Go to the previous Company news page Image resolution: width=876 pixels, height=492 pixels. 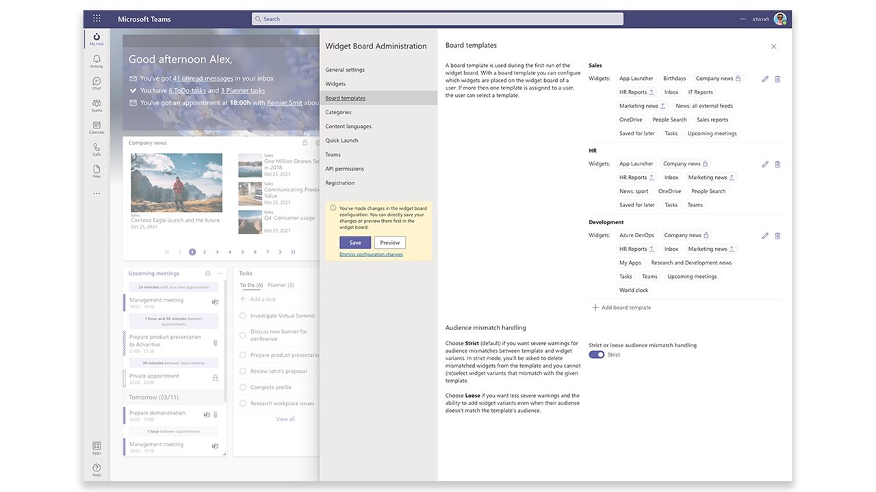pyautogui.click(x=180, y=252)
